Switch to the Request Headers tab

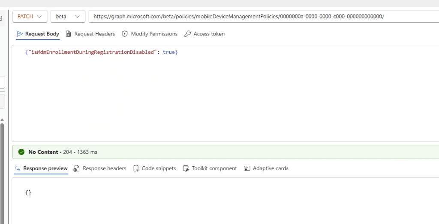pos(94,34)
